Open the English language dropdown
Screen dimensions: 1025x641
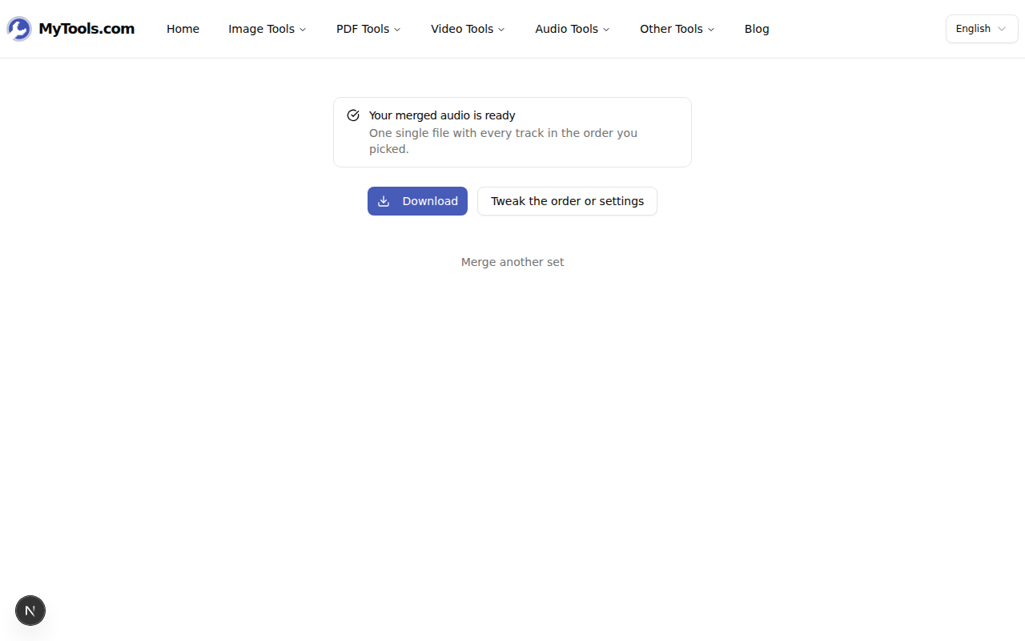(981, 29)
